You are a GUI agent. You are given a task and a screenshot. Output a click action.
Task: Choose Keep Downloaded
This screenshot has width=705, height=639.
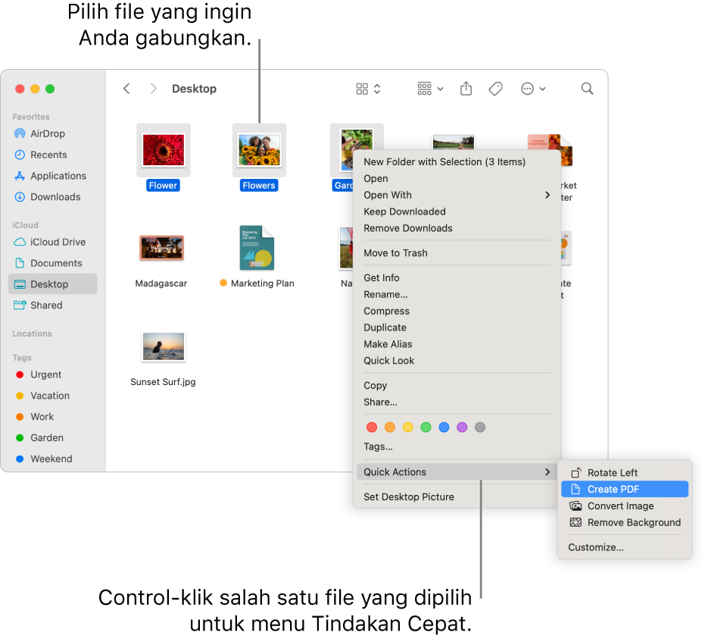pyautogui.click(x=457, y=212)
